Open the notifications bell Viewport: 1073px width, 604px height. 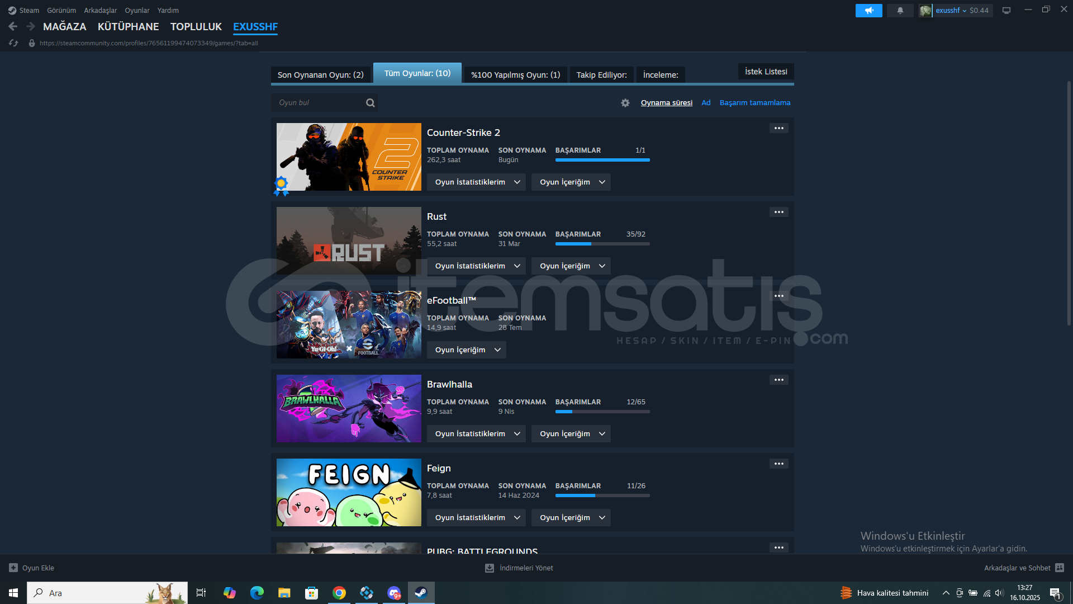point(900,11)
